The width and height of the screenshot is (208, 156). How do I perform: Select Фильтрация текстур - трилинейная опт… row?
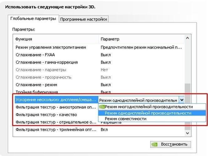99,129
